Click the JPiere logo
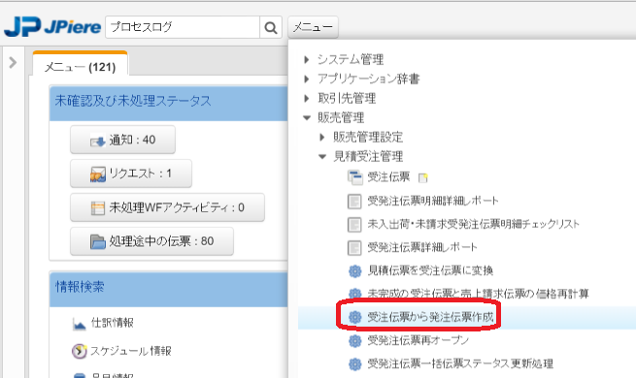Viewport: 636px width, 378px height. point(52,27)
